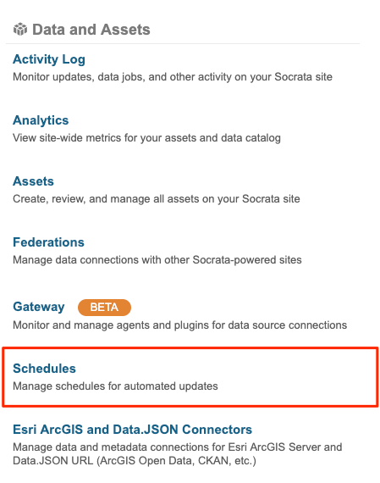Click 'Manage data connections' Federations description
Screen dimensions: 380x483
coord(157,259)
